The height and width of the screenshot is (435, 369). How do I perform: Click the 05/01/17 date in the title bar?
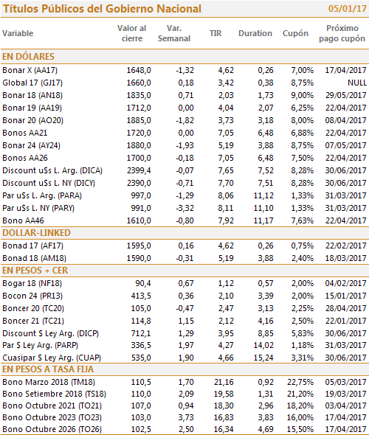pyautogui.click(x=348, y=9)
